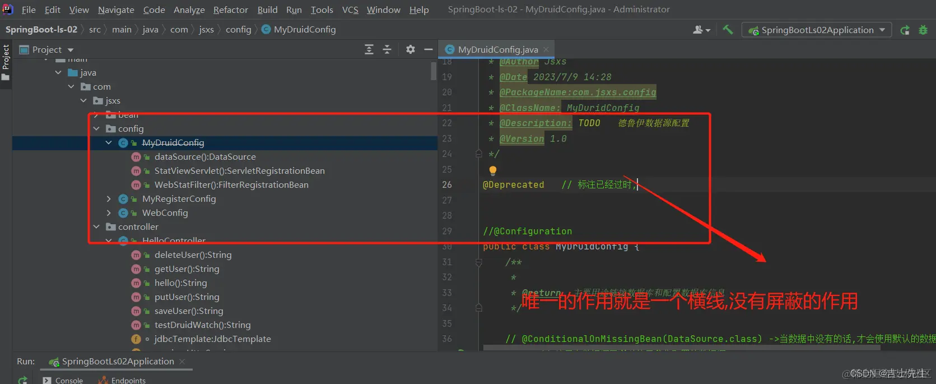Close the MyDruidConfig.java editor tab

546,49
